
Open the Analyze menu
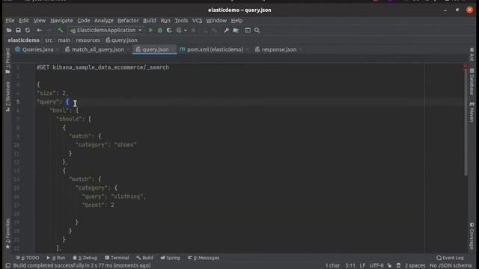(x=103, y=20)
